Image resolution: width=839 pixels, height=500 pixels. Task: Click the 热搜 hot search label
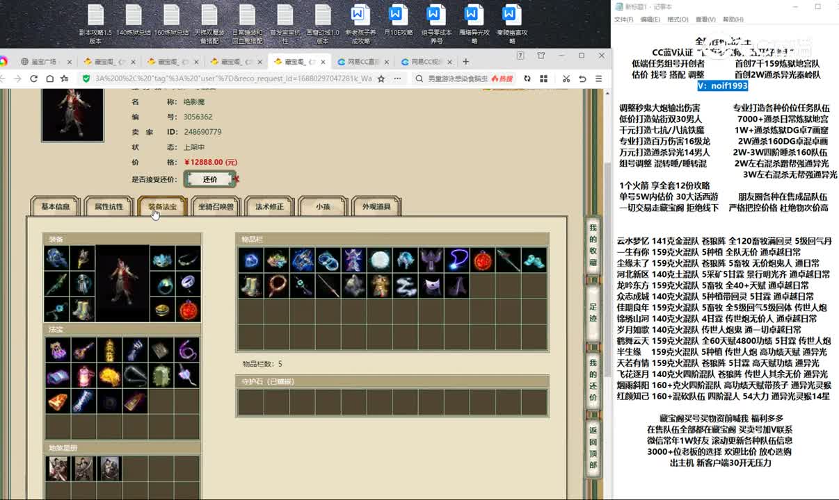502,79
